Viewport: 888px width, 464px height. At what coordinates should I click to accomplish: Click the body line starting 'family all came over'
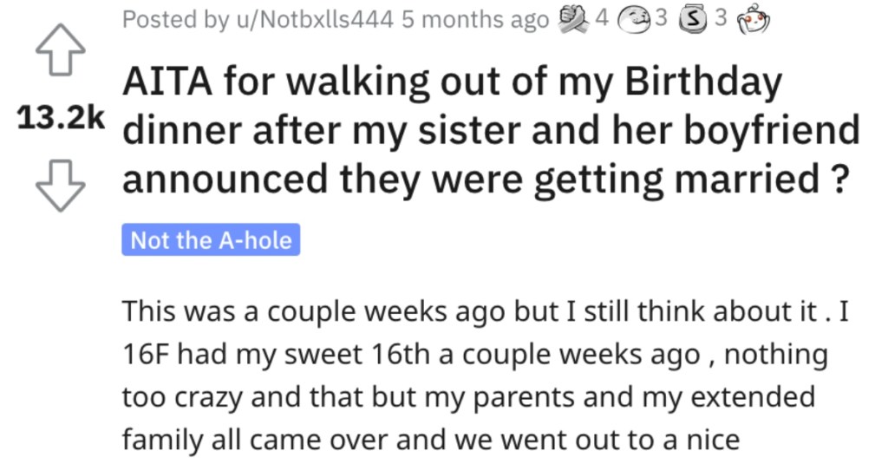[x=431, y=440]
